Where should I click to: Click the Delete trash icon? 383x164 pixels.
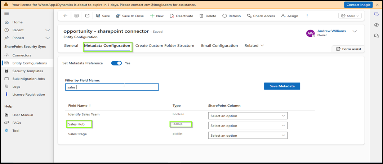coord(201,16)
